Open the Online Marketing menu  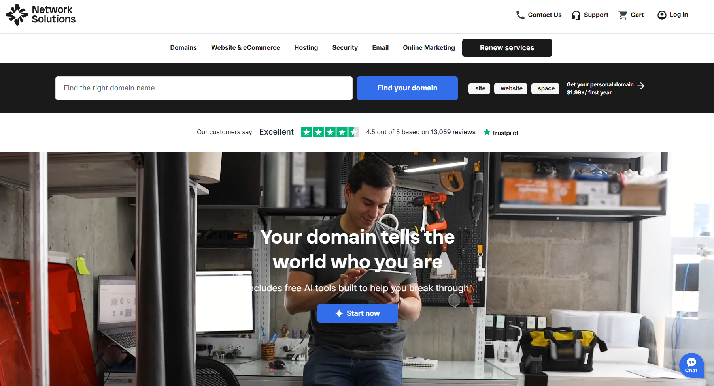coord(429,47)
